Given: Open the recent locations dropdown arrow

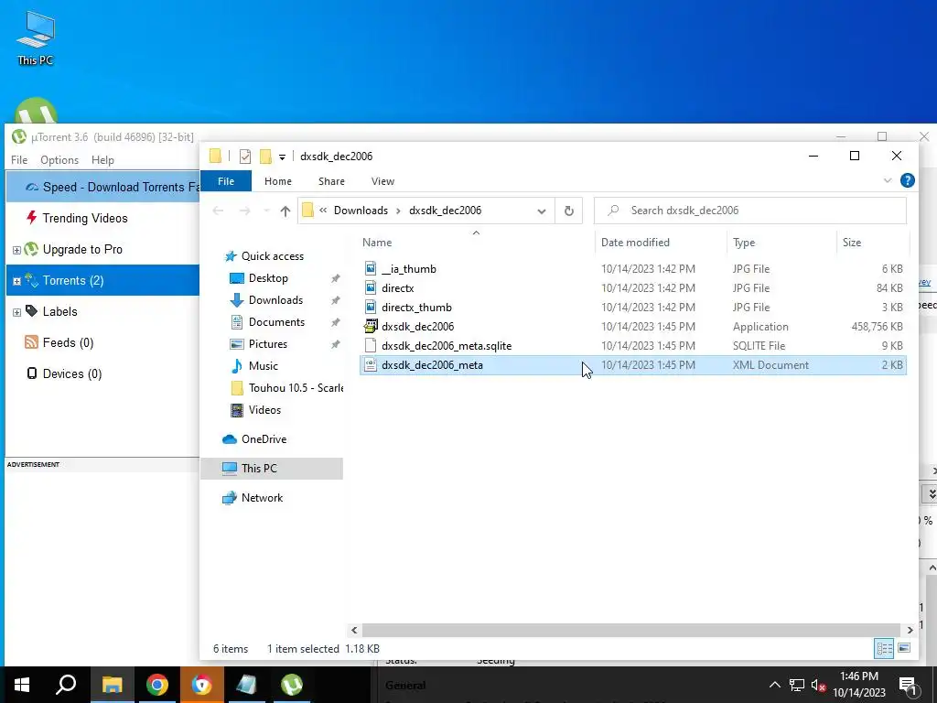Looking at the screenshot, I should click(266, 211).
